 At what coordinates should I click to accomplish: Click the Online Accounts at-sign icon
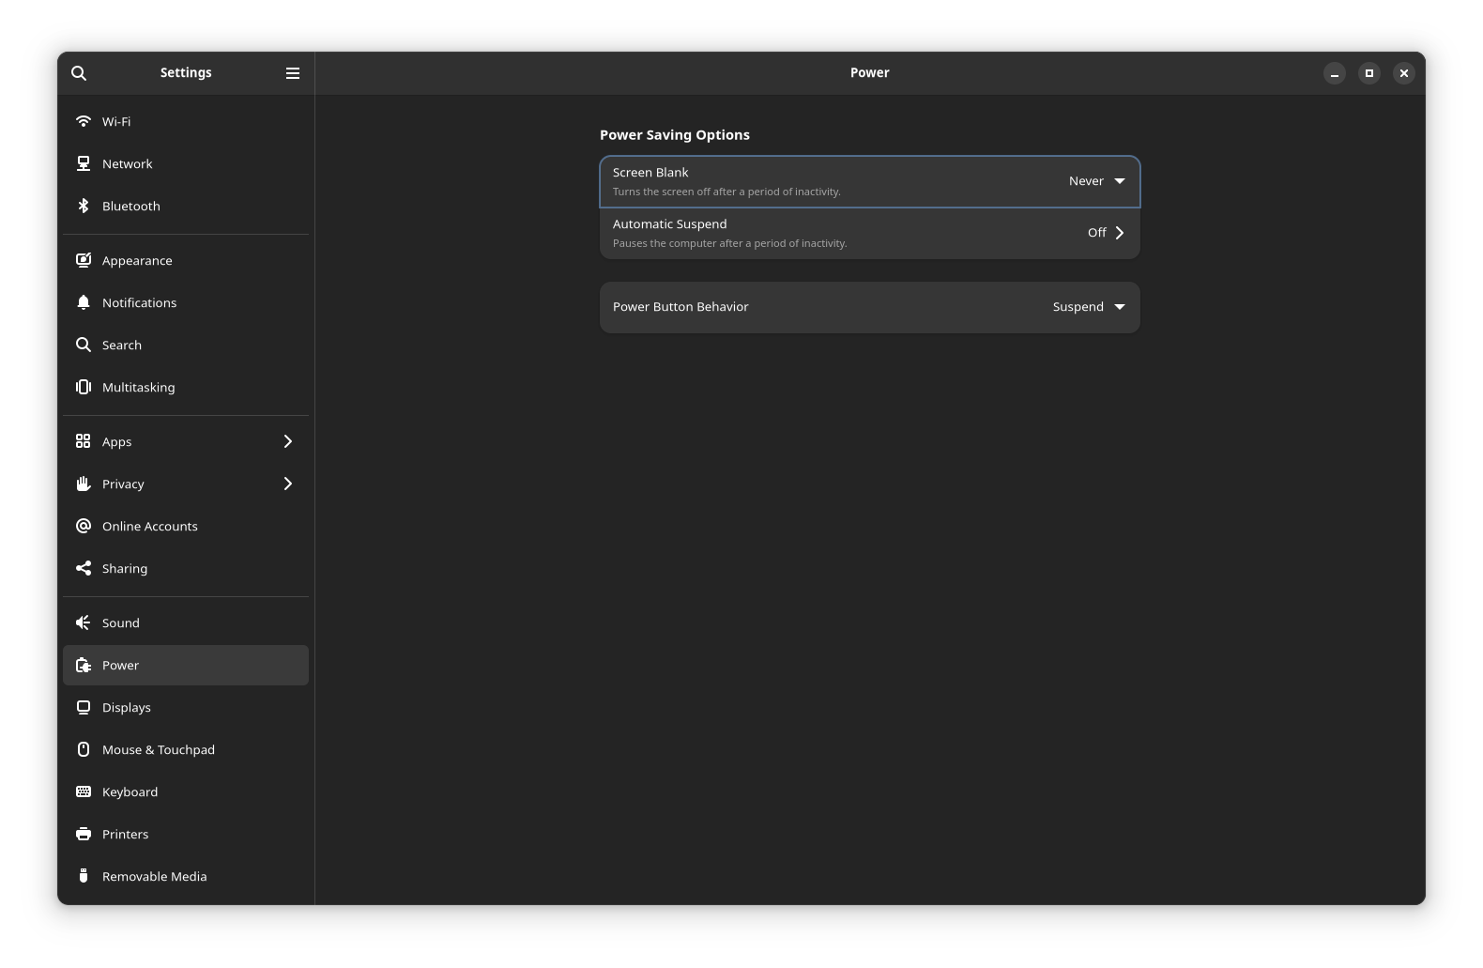coord(84,526)
